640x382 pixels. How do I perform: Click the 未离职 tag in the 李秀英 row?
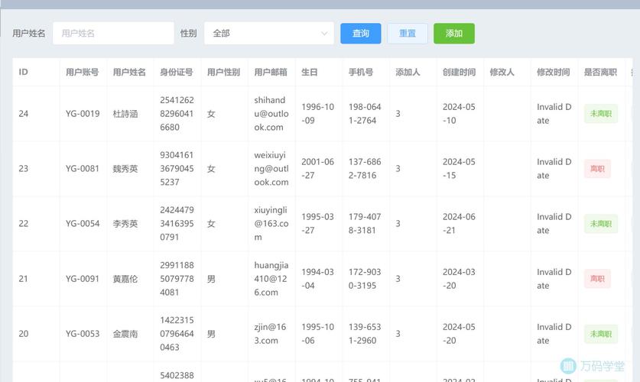click(x=601, y=224)
